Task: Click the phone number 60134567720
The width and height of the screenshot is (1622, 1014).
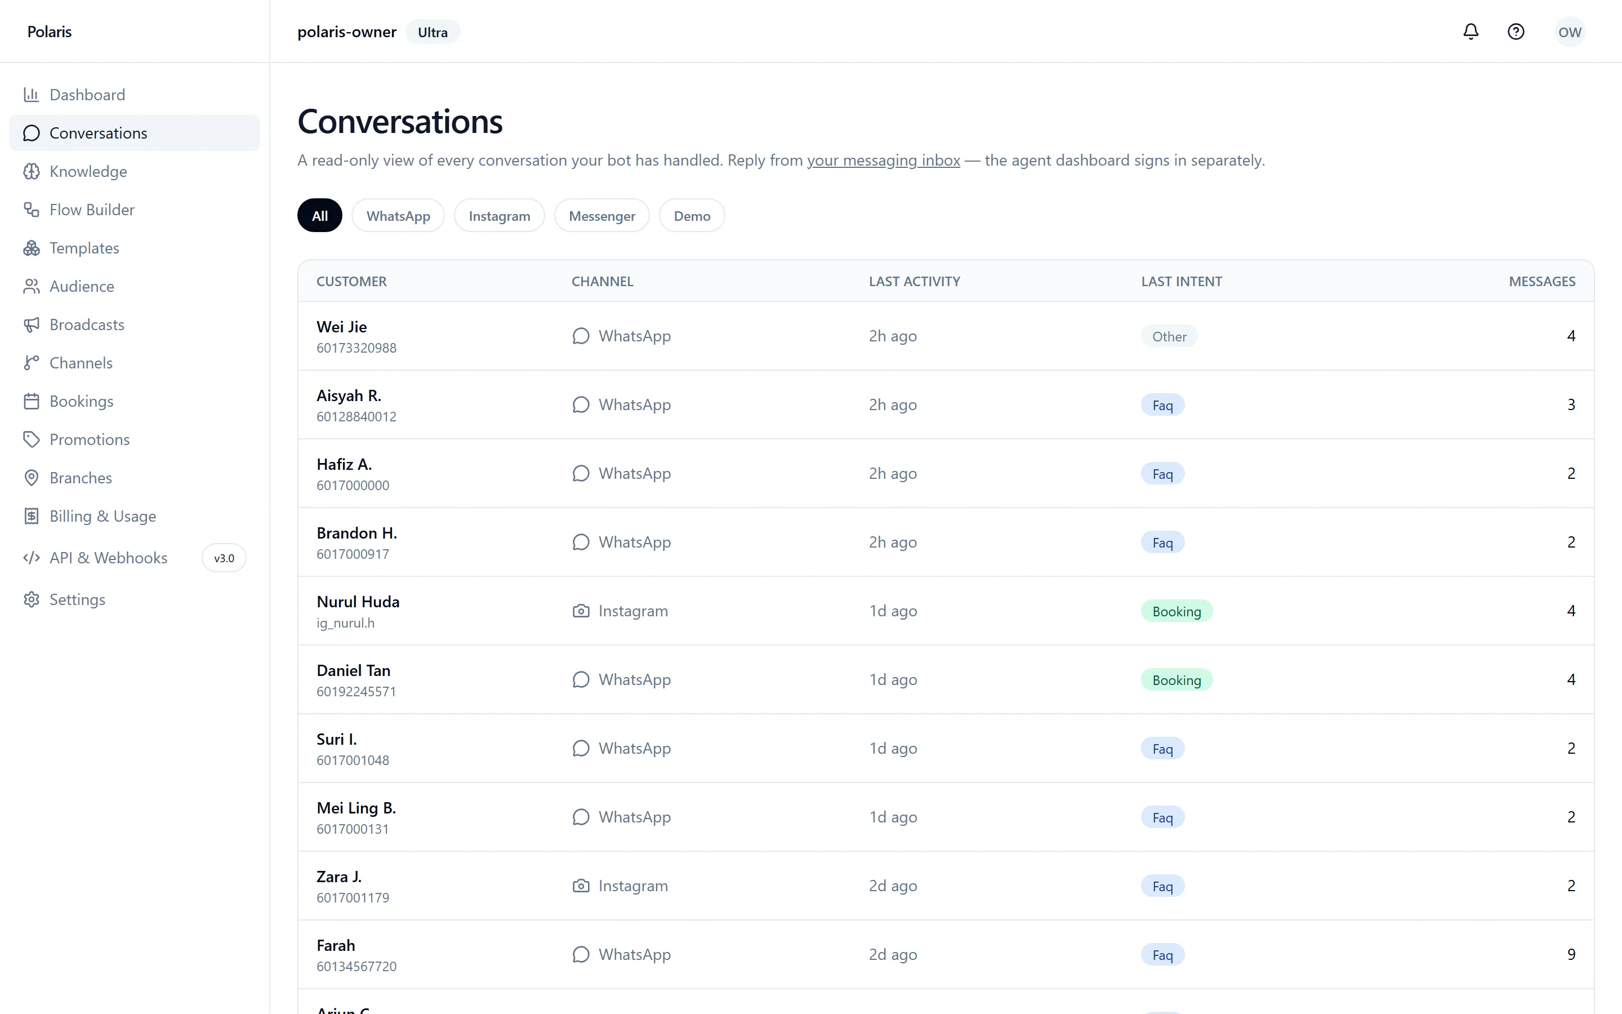Action: (356, 966)
